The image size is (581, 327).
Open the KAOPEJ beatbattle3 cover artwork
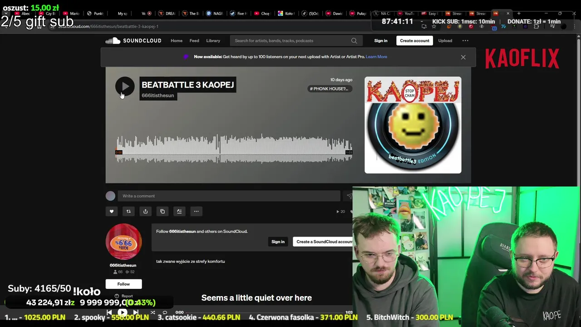413,125
